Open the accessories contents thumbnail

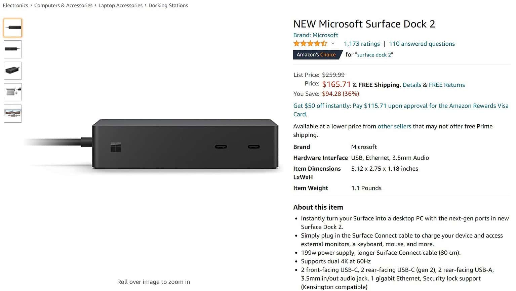[x=12, y=92]
